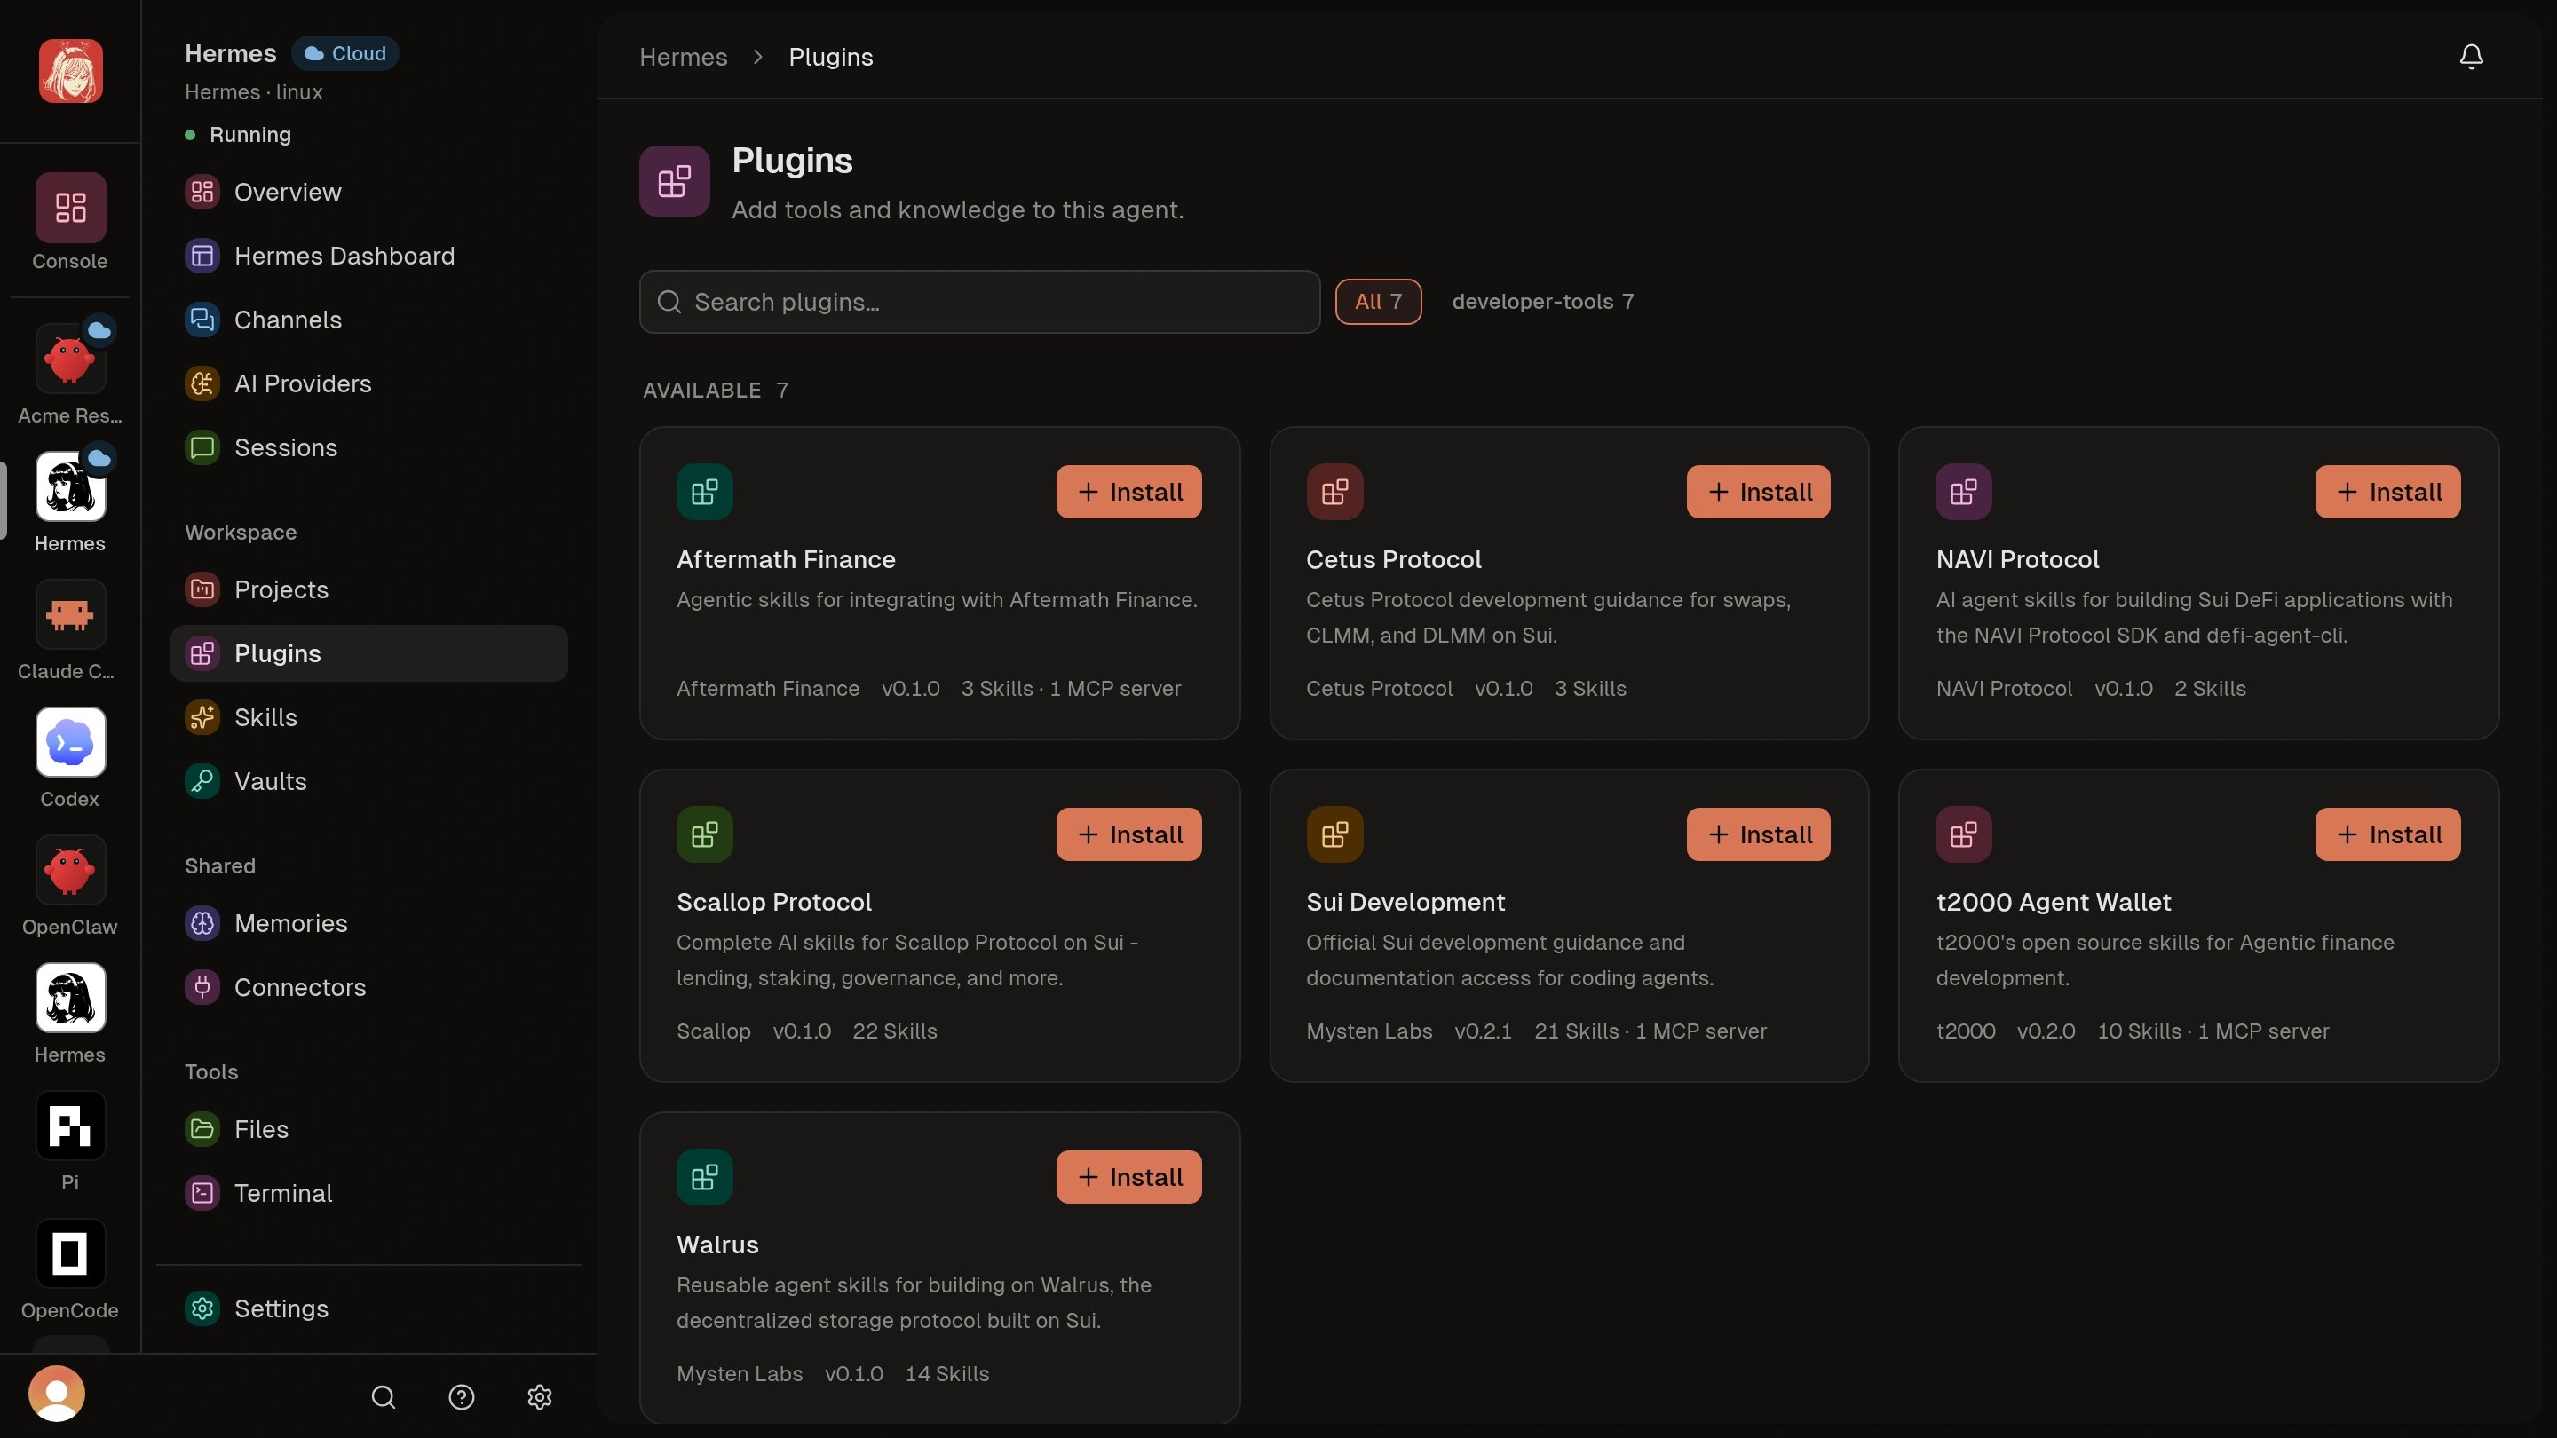Viewport: 2557px width, 1438px height.
Task: Open the user profile avatar
Action: pyautogui.click(x=57, y=1395)
